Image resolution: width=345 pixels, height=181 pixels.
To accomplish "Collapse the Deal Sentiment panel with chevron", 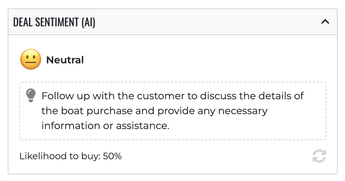I will pyautogui.click(x=325, y=22).
